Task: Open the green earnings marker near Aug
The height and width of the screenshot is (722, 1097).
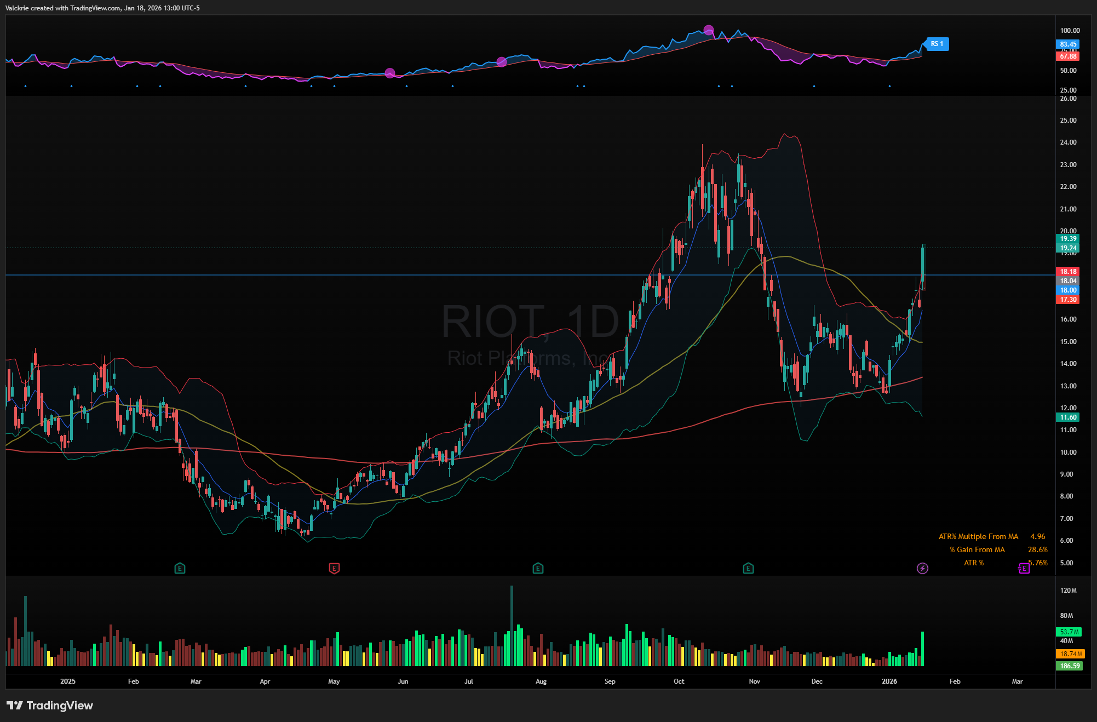Action: tap(538, 568)
